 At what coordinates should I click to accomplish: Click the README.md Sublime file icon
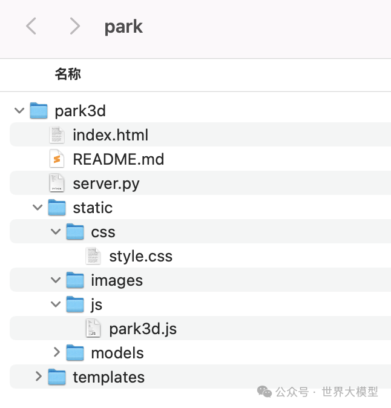point(57,159)
